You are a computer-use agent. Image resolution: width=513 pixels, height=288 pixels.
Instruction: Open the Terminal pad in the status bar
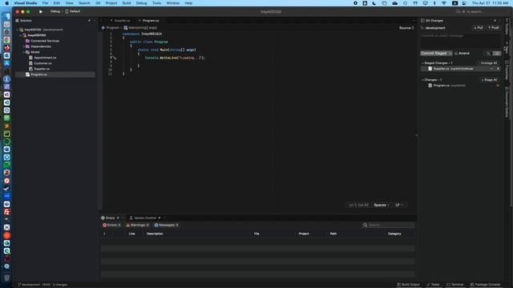(x=454, y=285)
